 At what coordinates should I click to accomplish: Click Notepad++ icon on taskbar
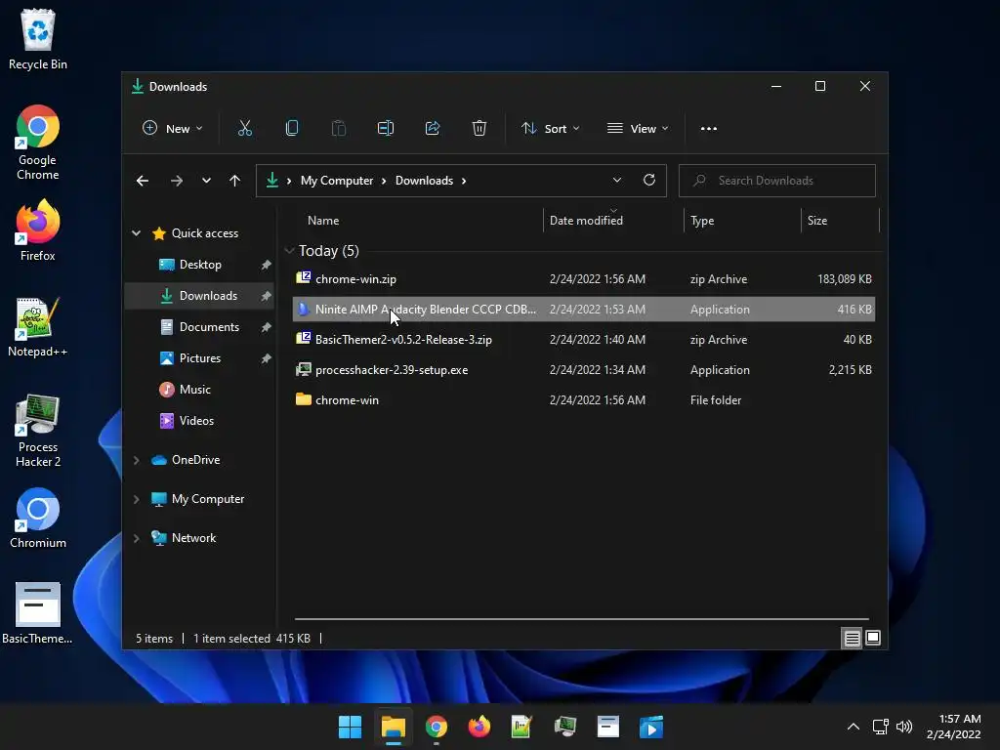point(521,727)
